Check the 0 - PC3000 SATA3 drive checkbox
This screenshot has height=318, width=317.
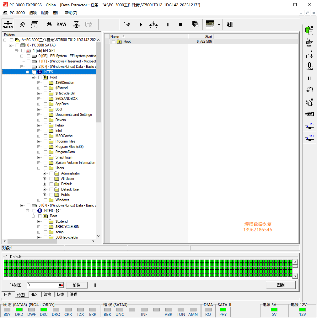18,45
